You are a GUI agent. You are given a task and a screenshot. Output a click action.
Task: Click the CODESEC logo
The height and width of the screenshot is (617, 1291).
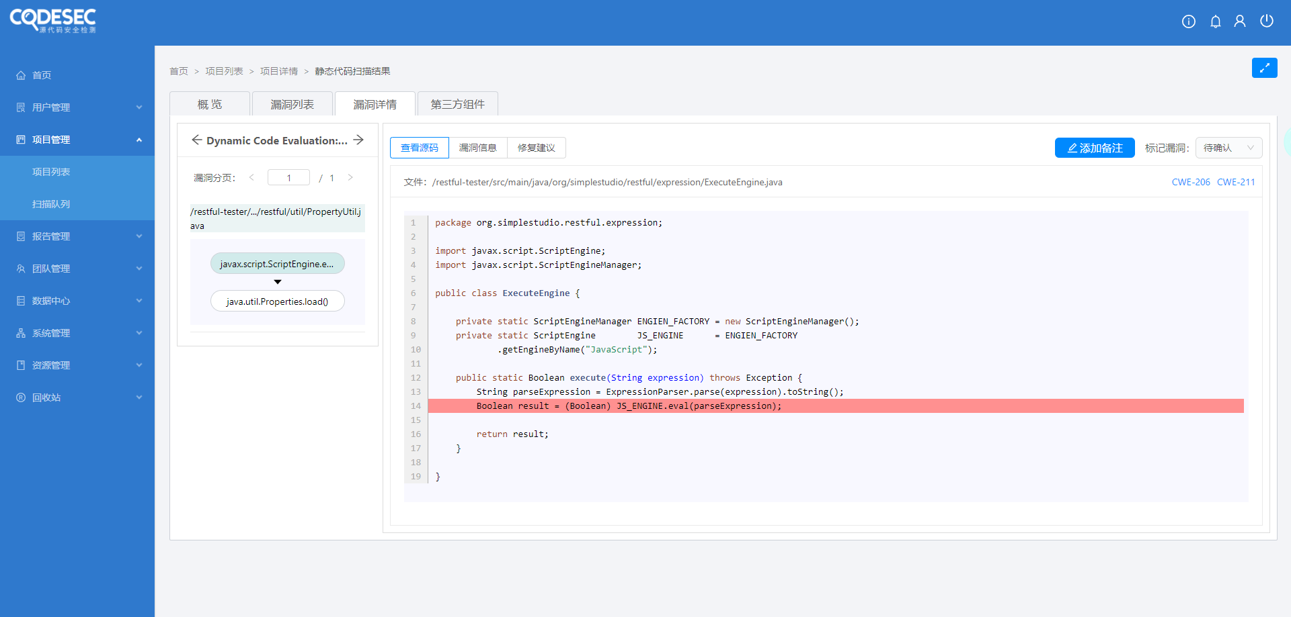click(53, 20)
